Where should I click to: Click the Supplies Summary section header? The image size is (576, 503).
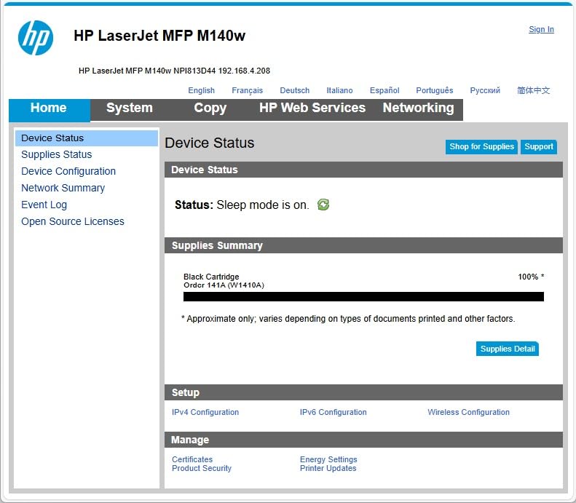point(363,245)
